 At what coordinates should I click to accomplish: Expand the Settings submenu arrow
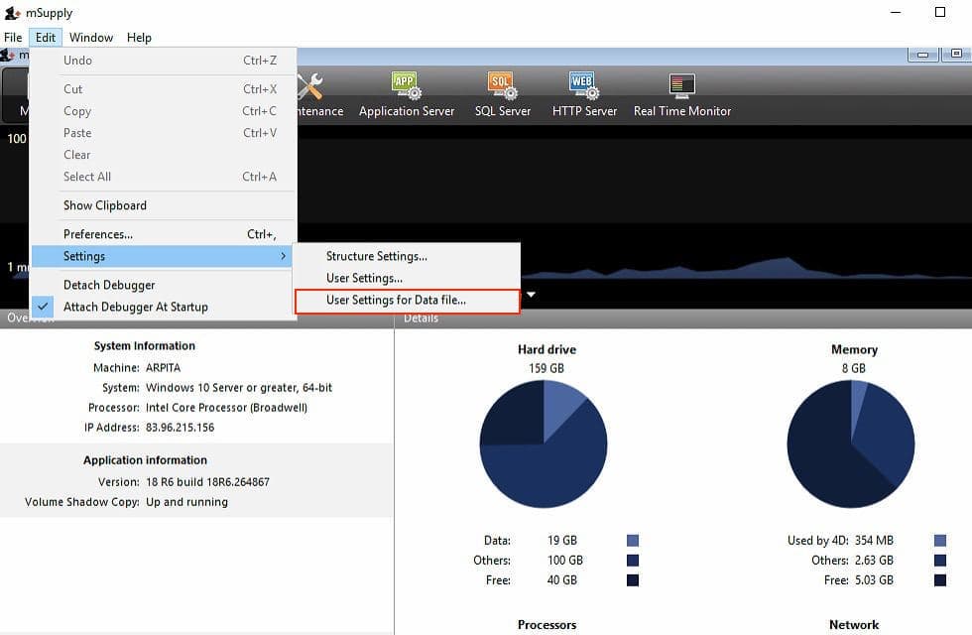click(x=283, y=256)
